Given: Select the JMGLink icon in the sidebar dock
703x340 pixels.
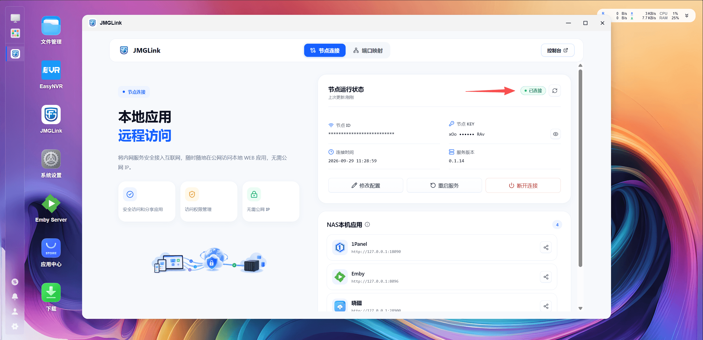Looking at the screenshot, I should 15,54.
